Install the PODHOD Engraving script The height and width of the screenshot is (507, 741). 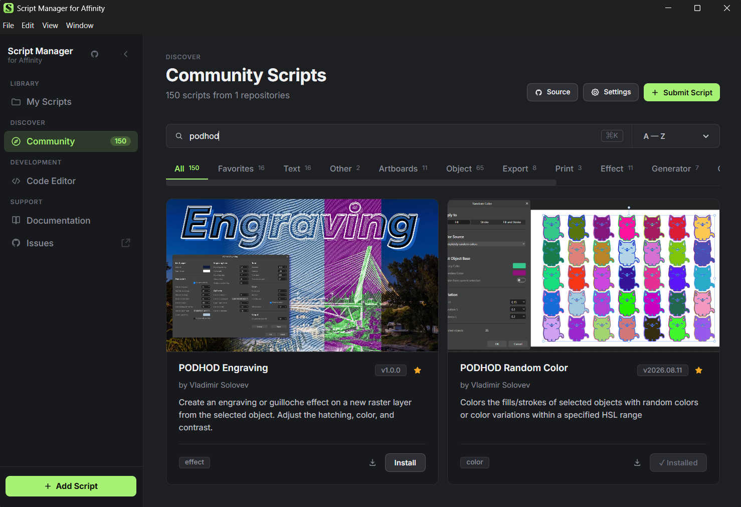[x=405, y=463]
